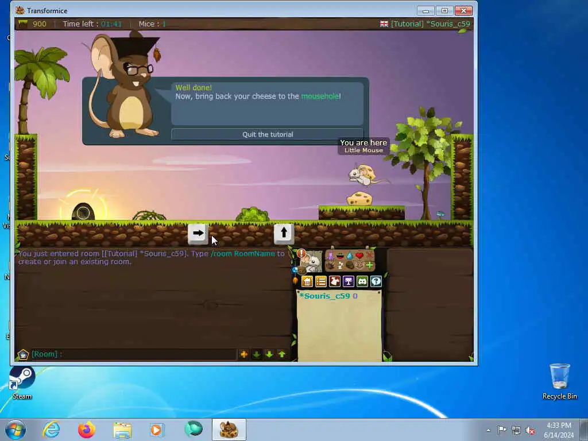Screen dimensions: 588x441
Task: Click the green up arrow chat icon
Action: click(282, 354)
